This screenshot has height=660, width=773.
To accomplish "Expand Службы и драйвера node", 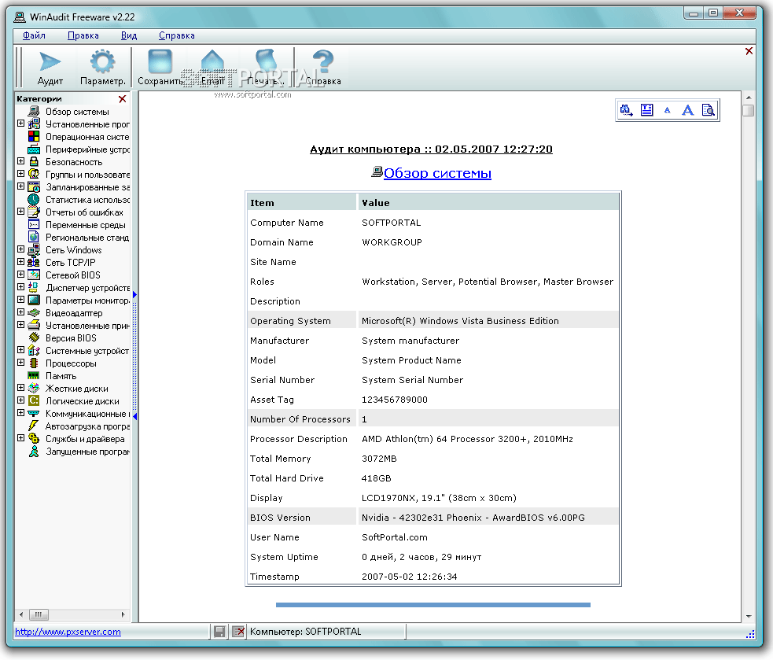I will coord(20,437).
